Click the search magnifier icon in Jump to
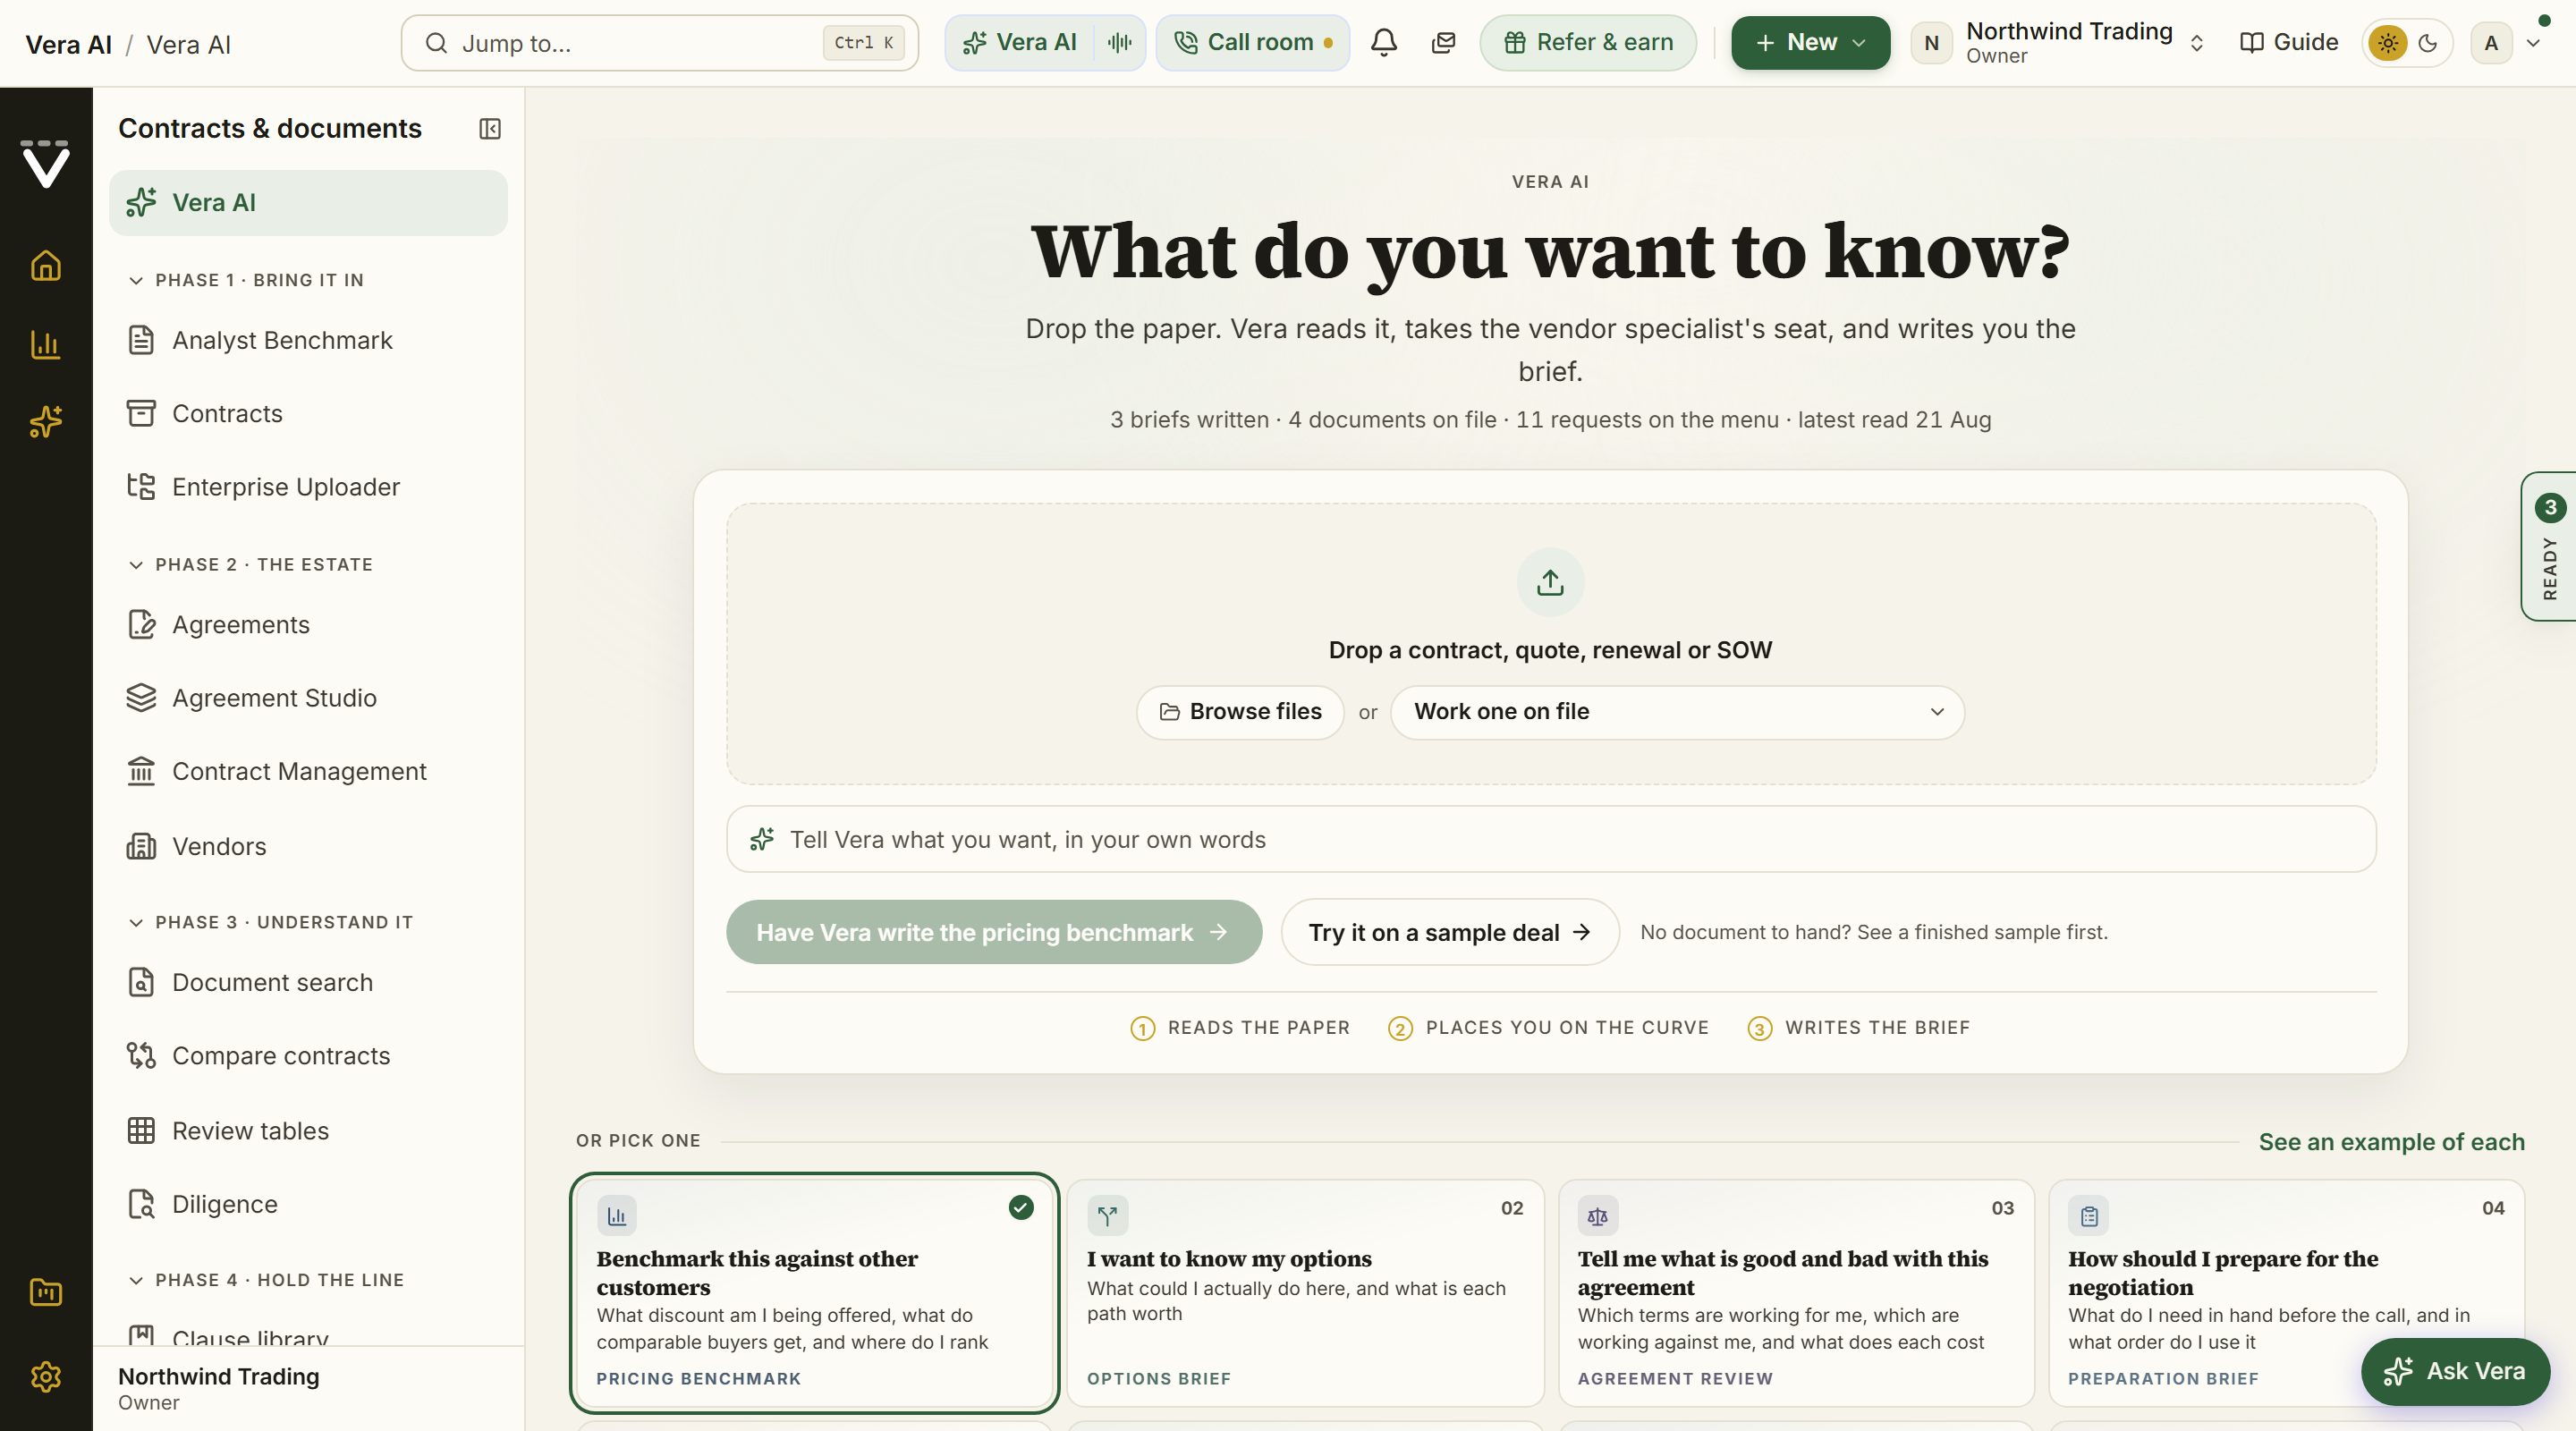This screenshot has width=2576, height=1431. click(436, 43)
